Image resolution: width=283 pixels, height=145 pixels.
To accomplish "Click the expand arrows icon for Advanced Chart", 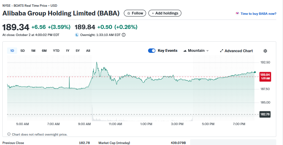I will (x=221, y=51).
